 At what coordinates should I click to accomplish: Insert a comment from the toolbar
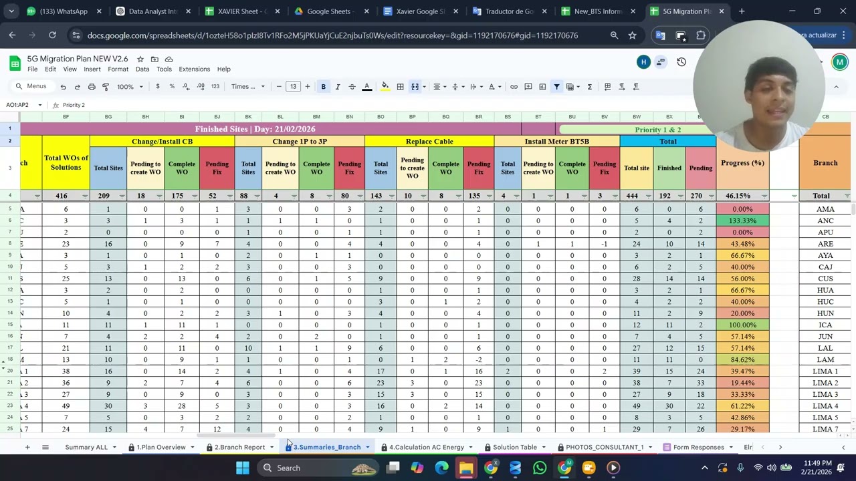pyautogui.click(x=528, y=87)
